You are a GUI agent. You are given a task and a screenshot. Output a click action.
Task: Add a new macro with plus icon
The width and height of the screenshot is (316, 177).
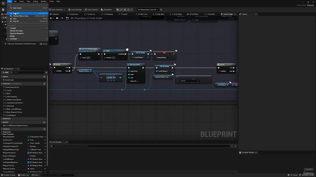[44, 122]
